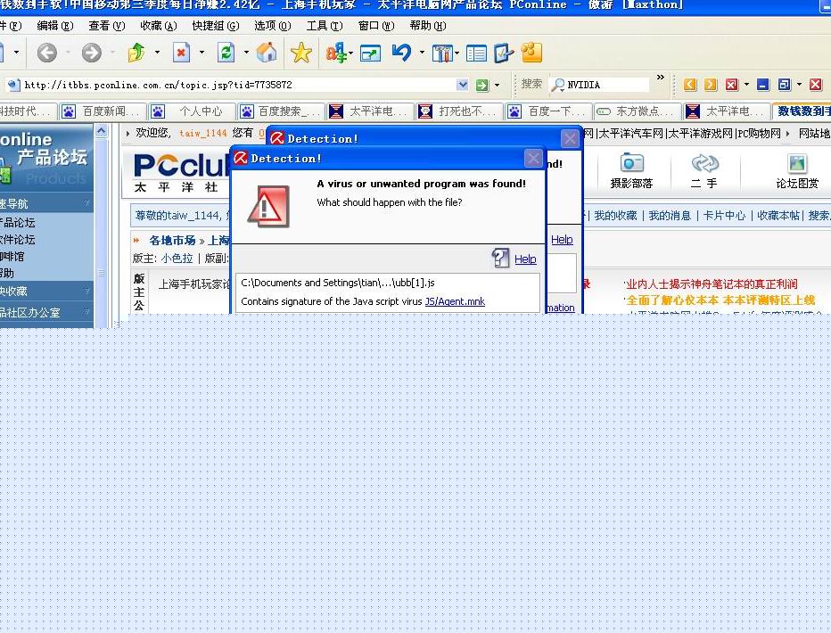The width and height of the screenshot is (831, 633).
Task: Open the 选项(O) menu
Action: [x=273, y=26]
